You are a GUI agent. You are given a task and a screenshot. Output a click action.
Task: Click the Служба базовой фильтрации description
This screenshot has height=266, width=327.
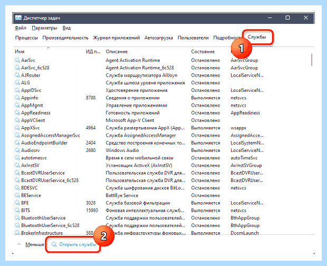[x=138, y=203]
